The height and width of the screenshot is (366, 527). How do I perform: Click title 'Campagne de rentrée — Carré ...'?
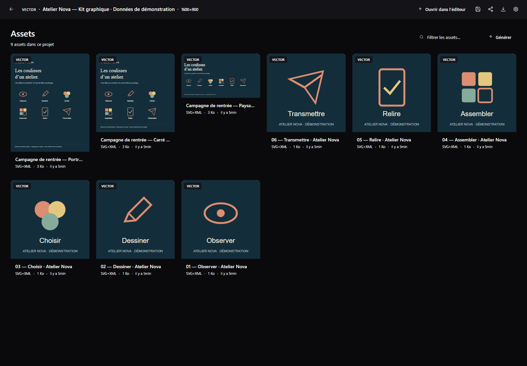point(135,140)
